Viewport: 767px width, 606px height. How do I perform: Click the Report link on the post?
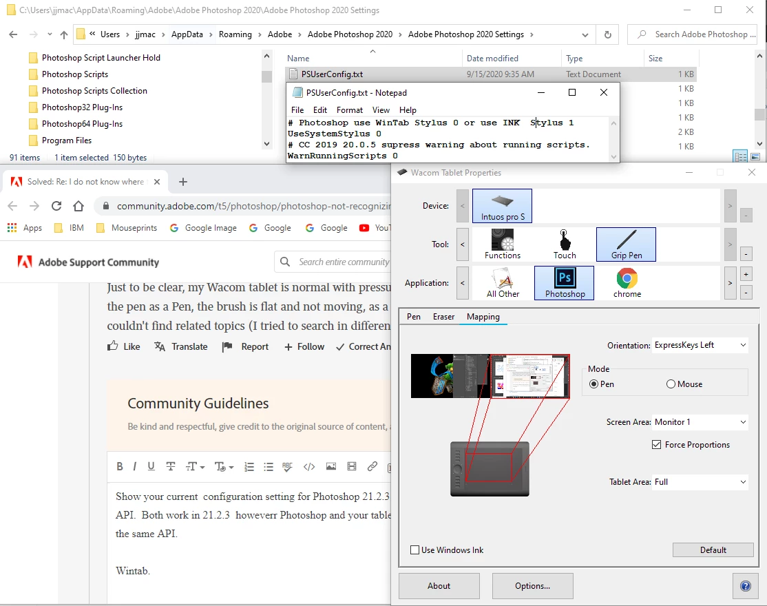coord(245,346)
